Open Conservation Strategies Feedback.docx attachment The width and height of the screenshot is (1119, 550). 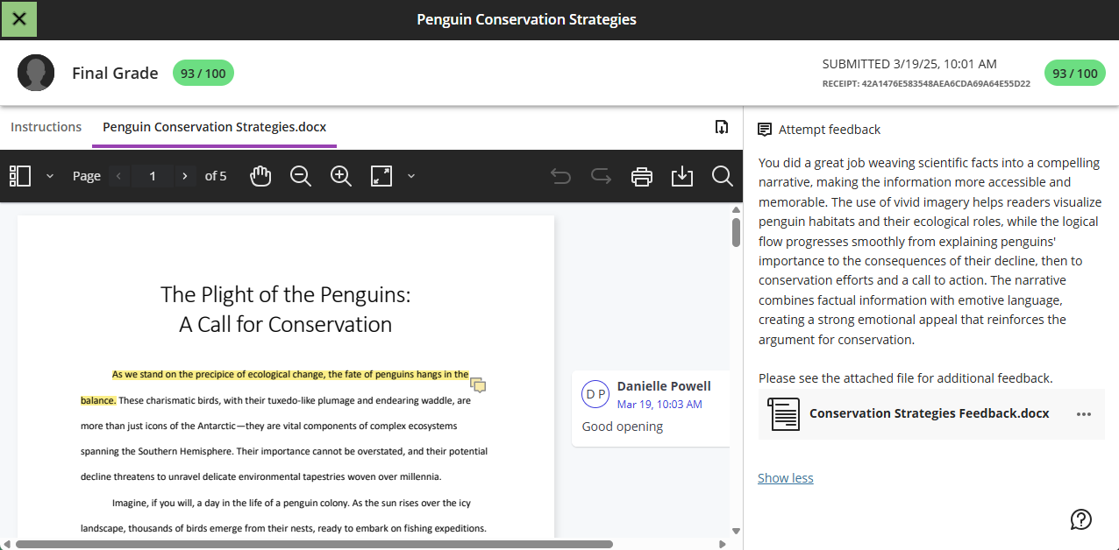pos(929,413)
